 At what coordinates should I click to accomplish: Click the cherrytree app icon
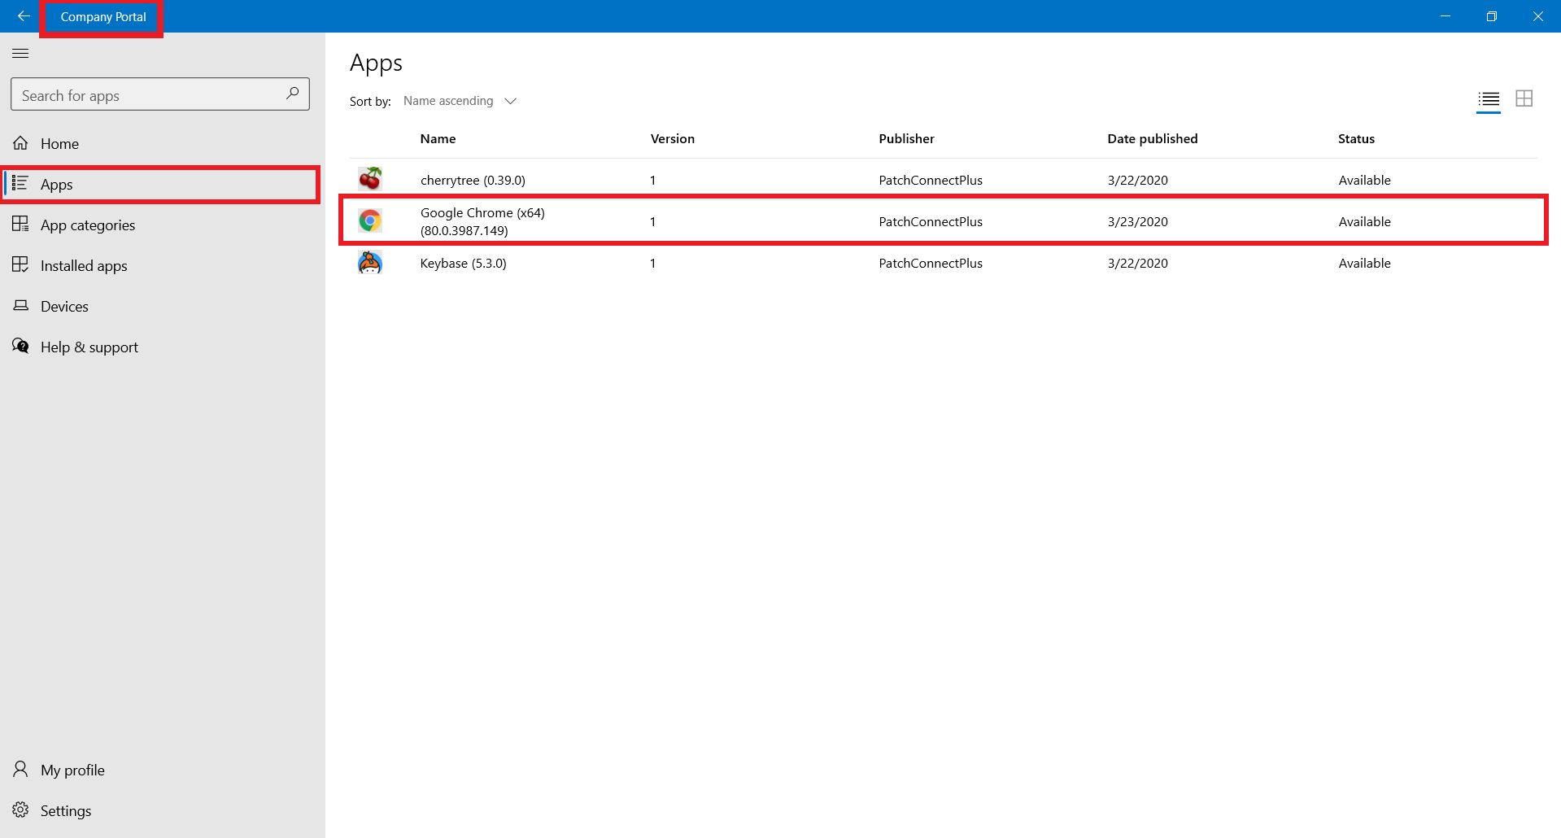[x=370, y=178]
